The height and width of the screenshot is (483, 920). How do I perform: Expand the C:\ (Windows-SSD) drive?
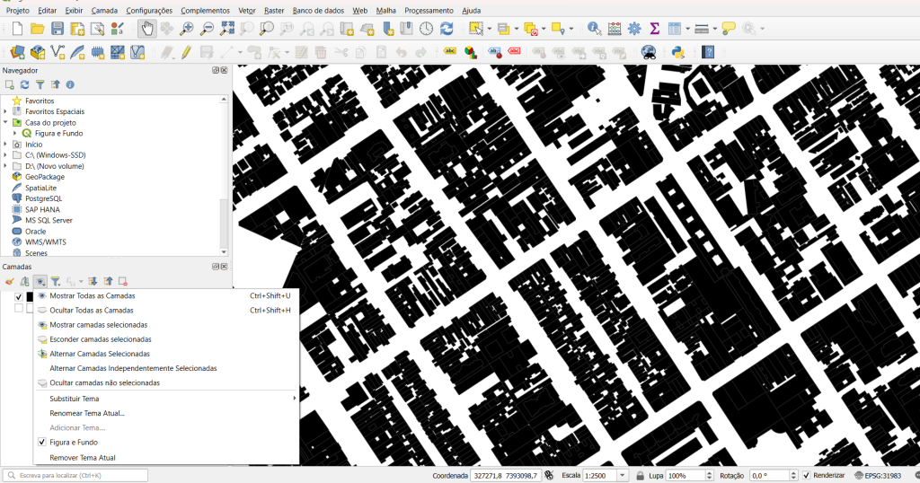point(6,154)
